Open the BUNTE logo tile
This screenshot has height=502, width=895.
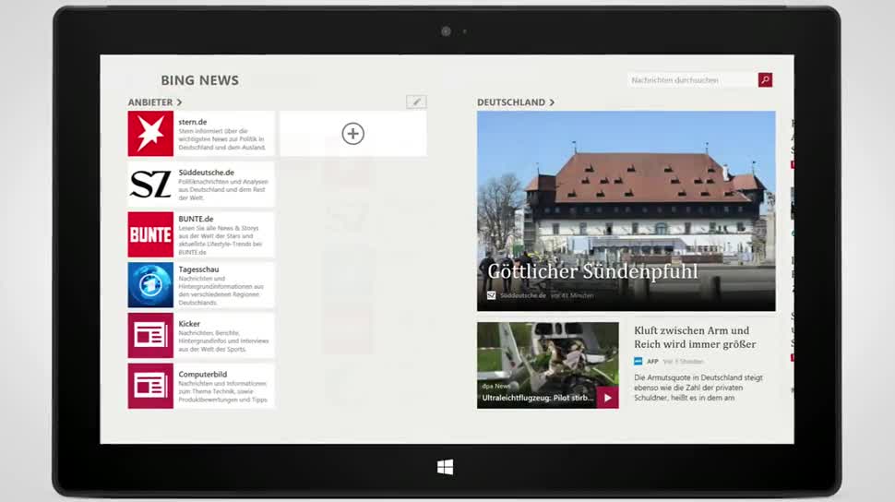(150, 234)
